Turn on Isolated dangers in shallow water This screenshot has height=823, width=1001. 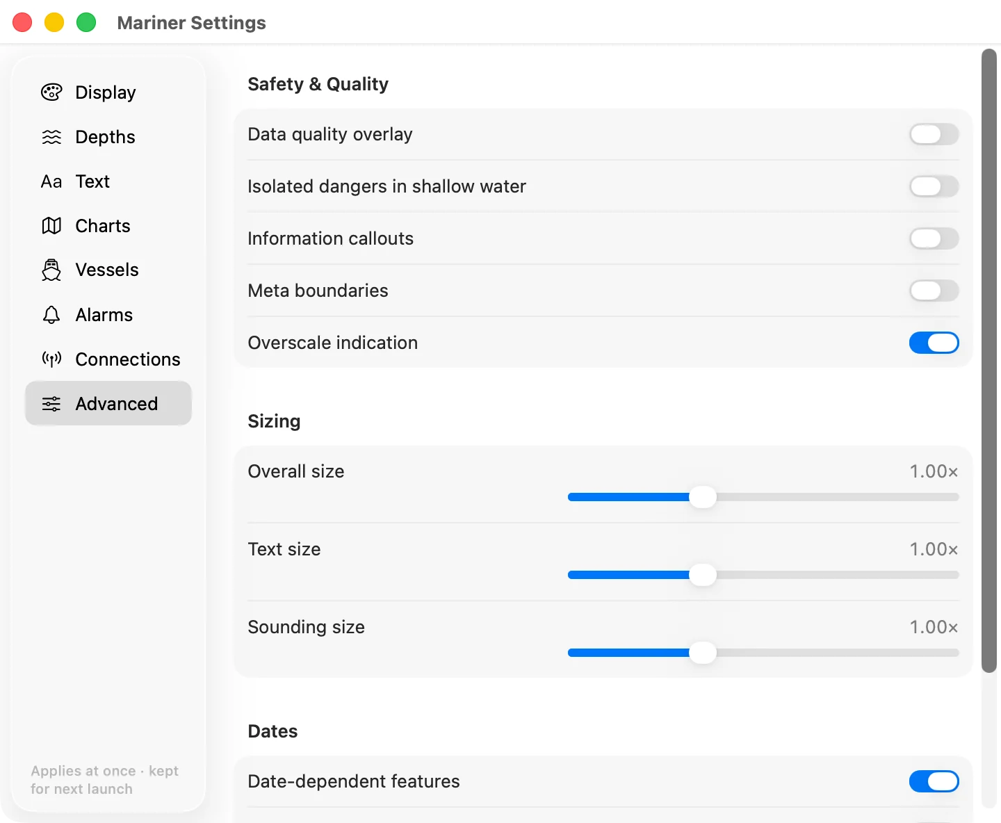point(934,186)
